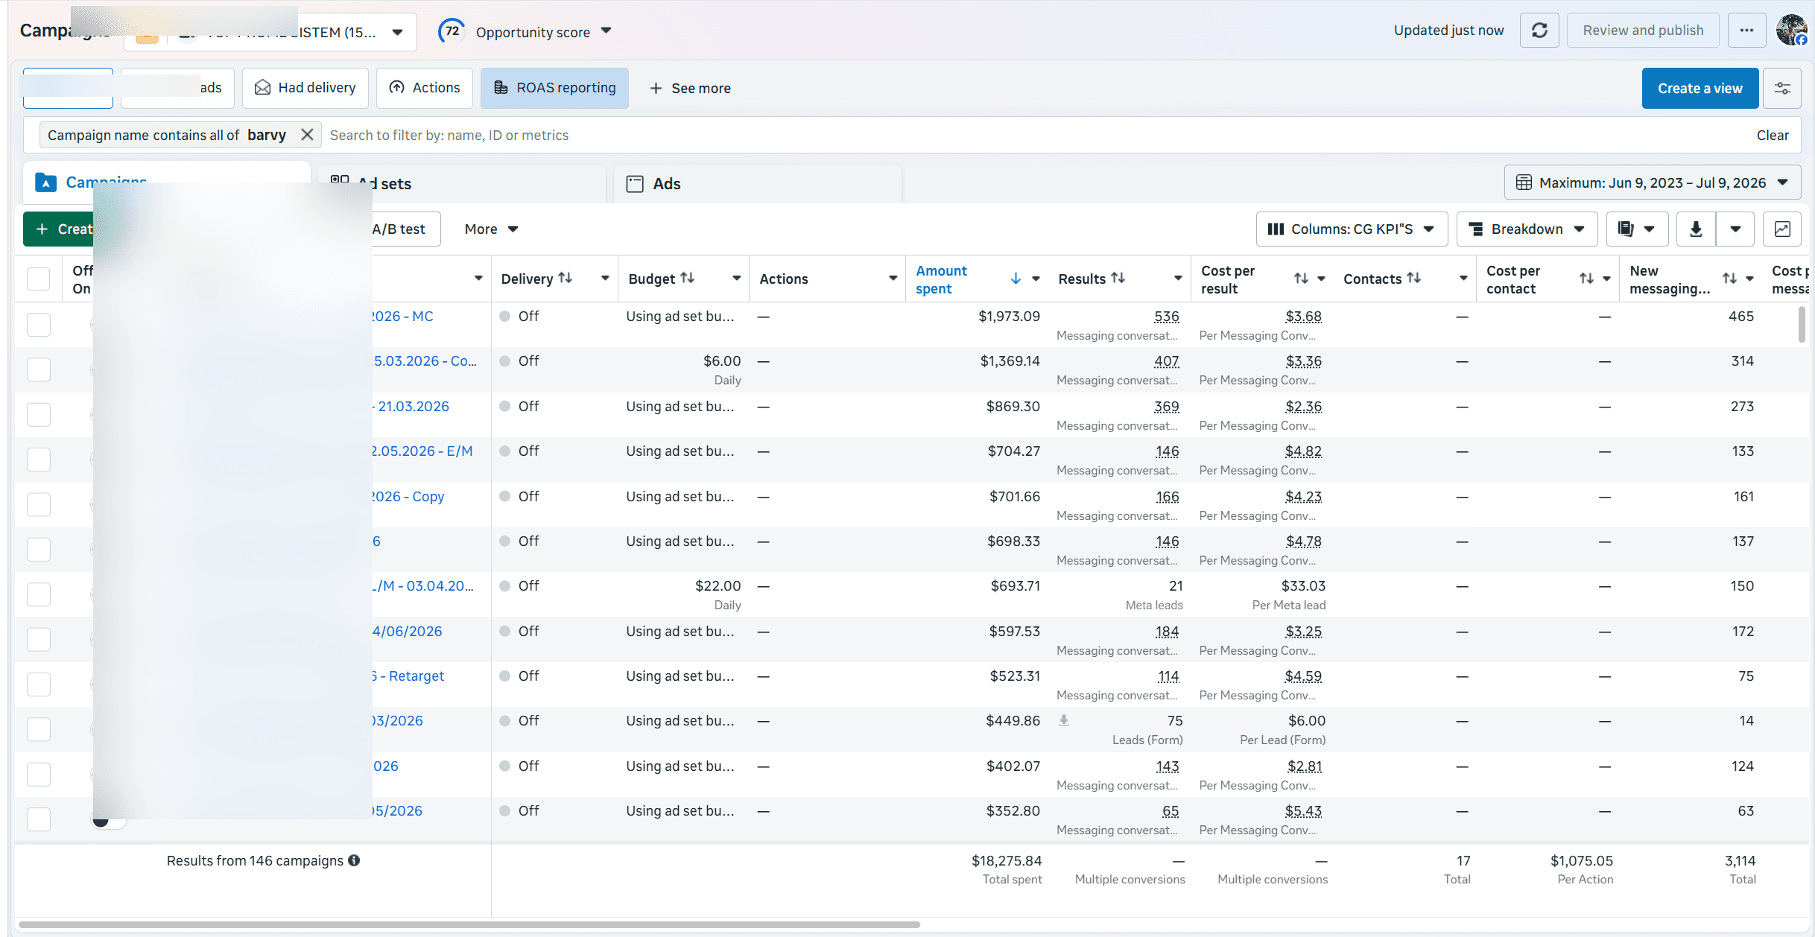1815x937 pixels.
Task: Sort by the Results column arrows
Action: point(1118,278)
